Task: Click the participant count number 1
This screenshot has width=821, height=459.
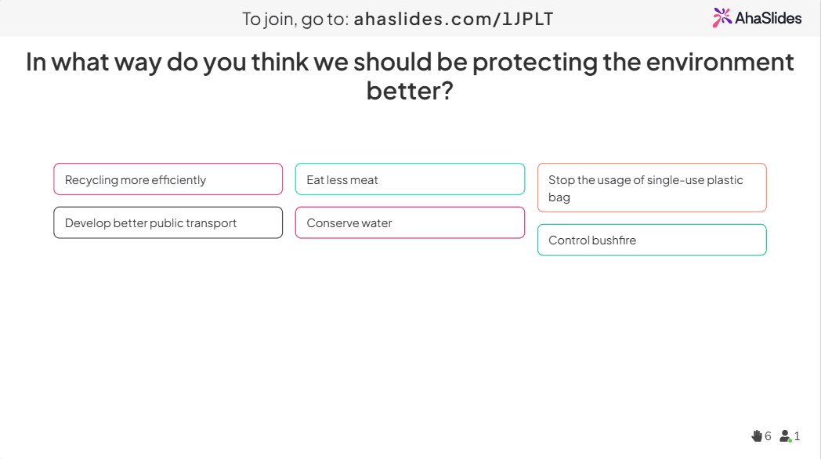Action: 797,436
